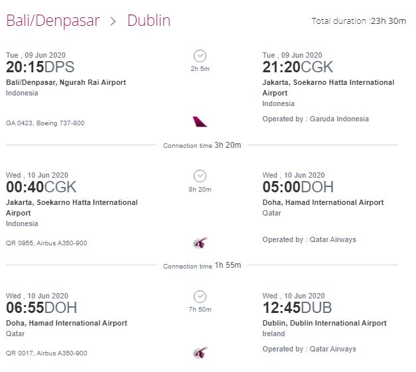416x372 pixels.
Task: Click the Connection time 1h 55m divider
Action: (202, 265)
